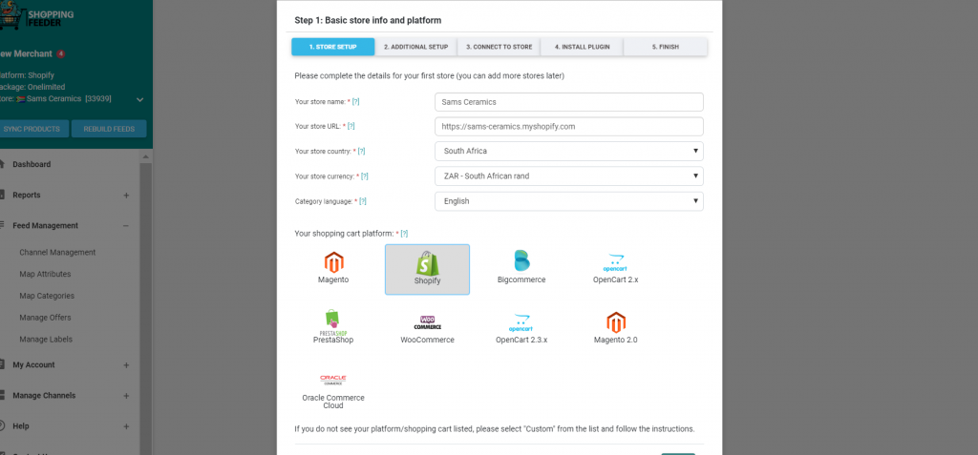Screen dimensions: 978x455
Task: Click the Rebuild Feeds button
Action: [109, 129]
